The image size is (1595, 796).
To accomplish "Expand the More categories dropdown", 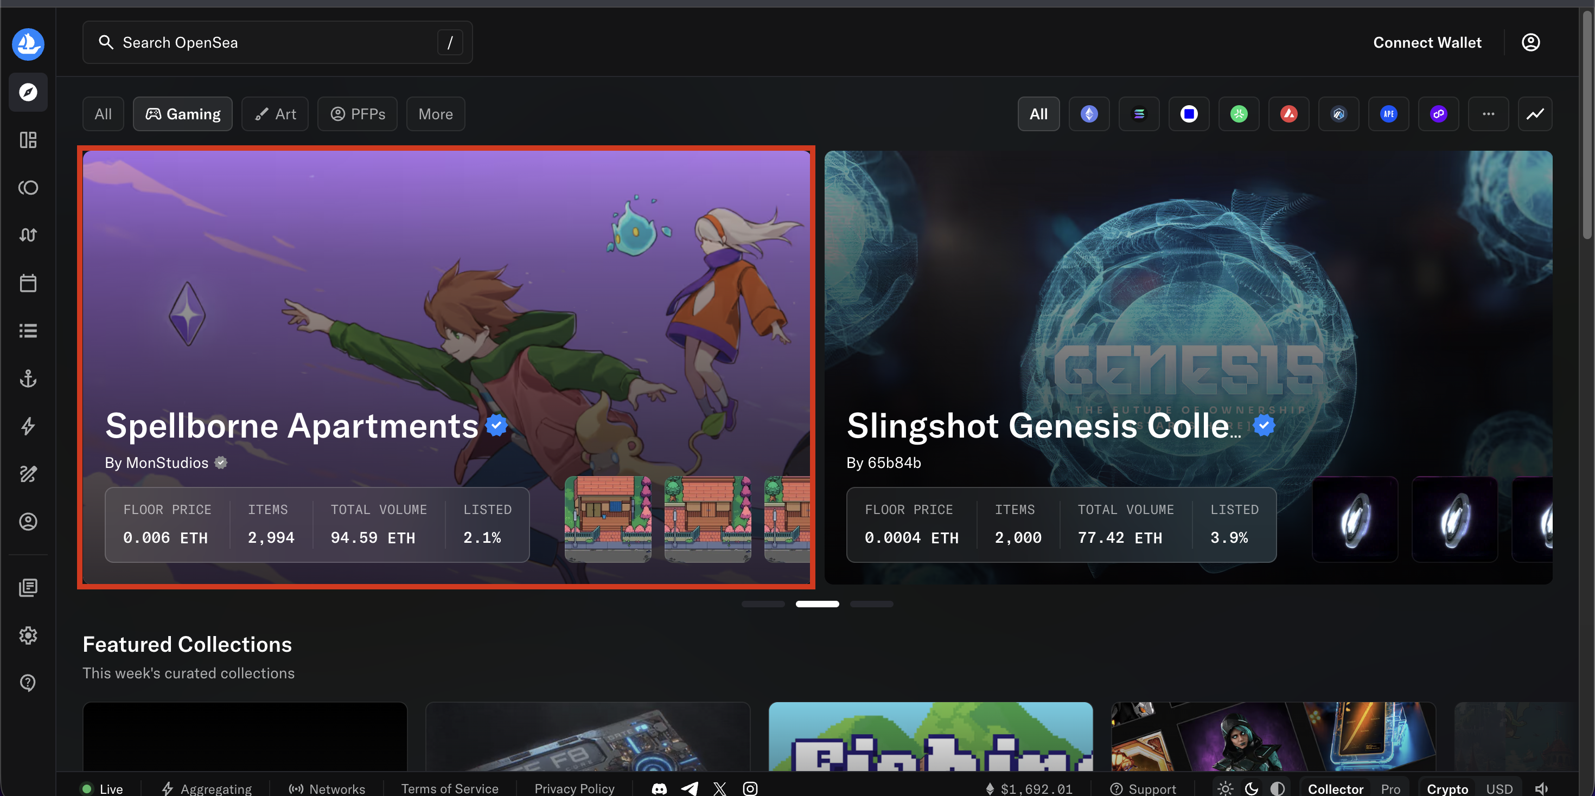I will (x=435, y=114).
